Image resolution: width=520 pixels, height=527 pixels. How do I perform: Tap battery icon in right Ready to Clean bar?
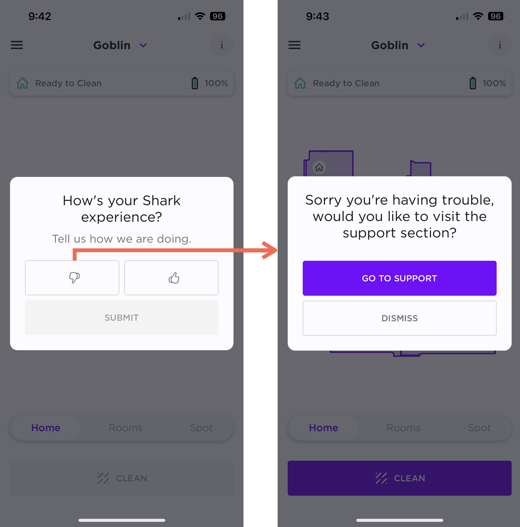(473, 83)
